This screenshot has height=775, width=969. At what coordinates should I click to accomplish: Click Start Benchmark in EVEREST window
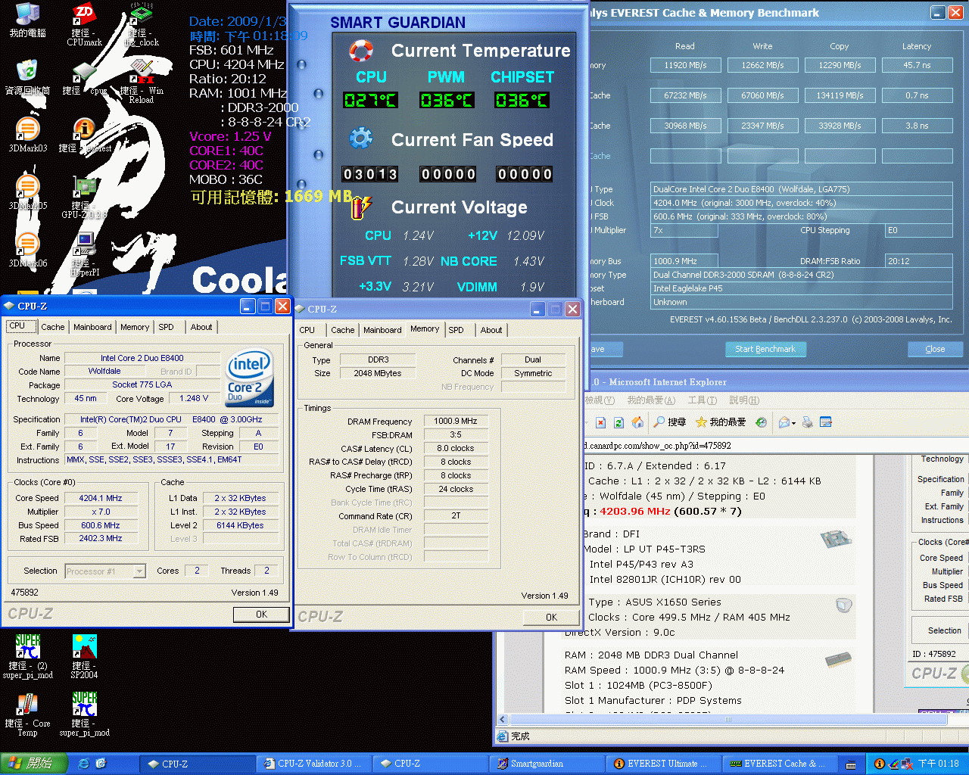pyautogui.click(x=765, y=349)
